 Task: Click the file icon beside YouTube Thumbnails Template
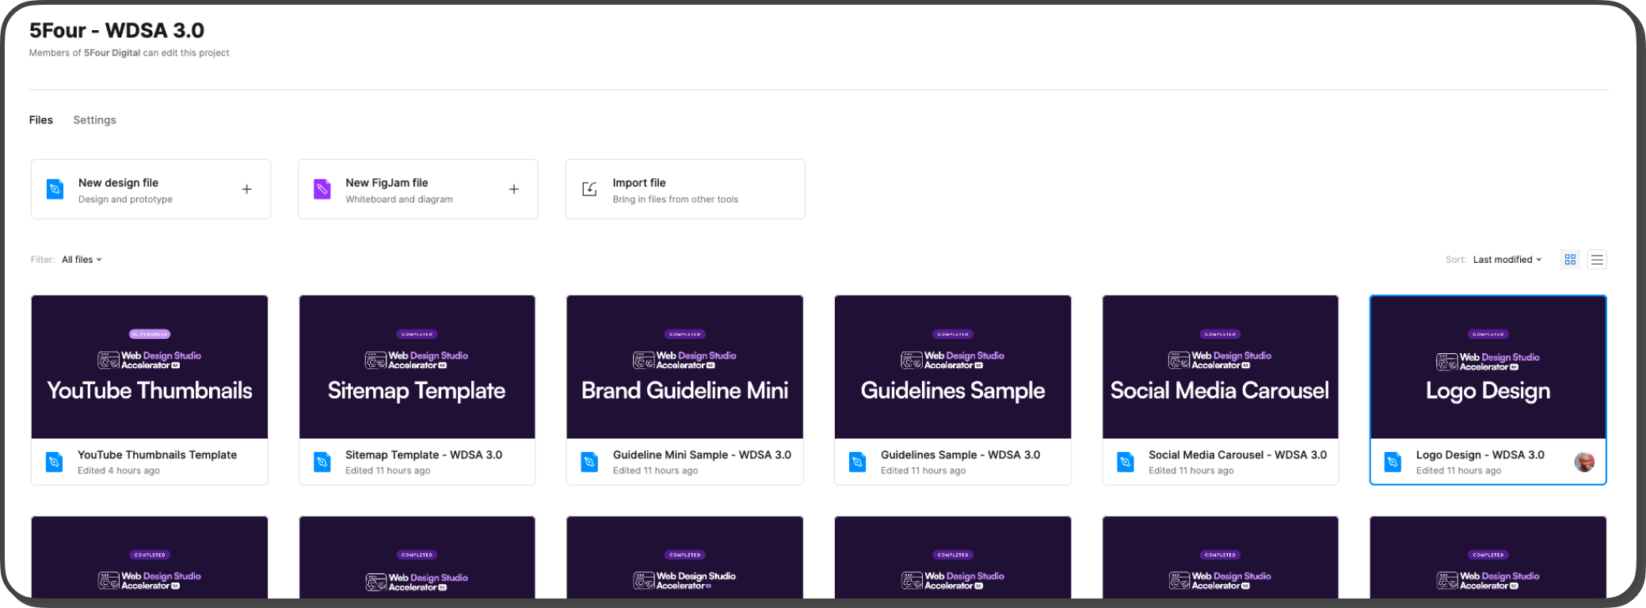click(54, 462)
